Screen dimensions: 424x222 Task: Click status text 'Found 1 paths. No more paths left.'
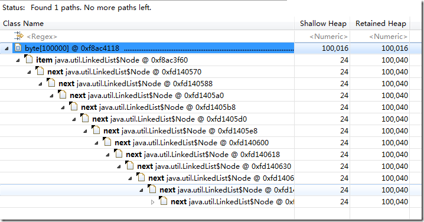point(91,8)
